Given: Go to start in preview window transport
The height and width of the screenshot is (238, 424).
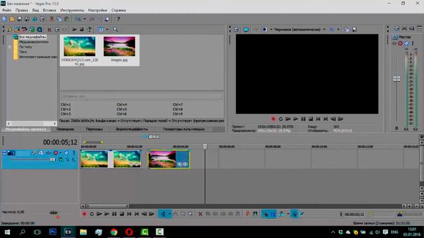Looking at the screenshot, I should tap(318, 119).
